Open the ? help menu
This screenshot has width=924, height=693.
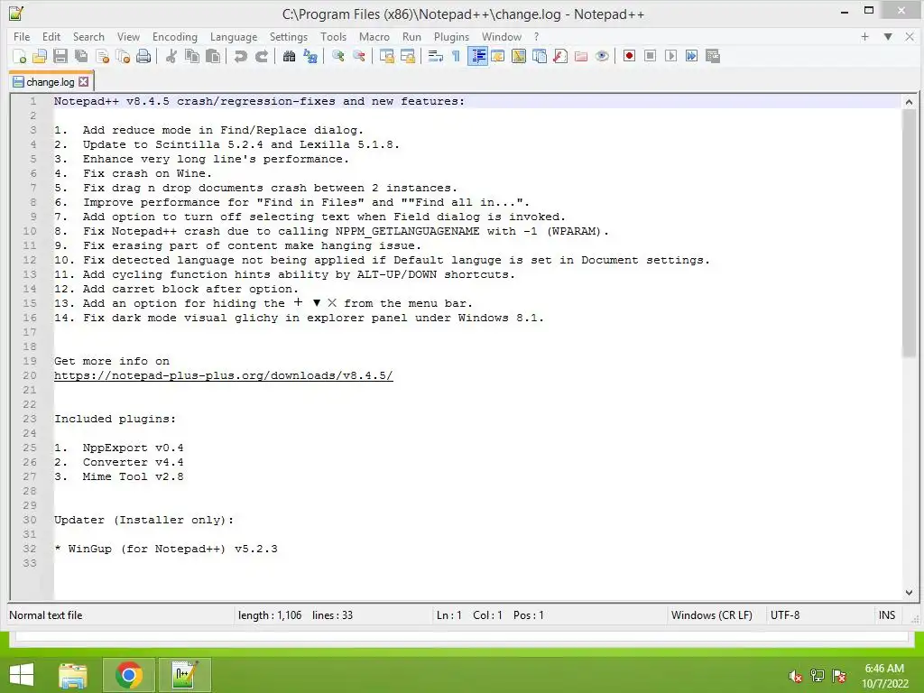536,36
